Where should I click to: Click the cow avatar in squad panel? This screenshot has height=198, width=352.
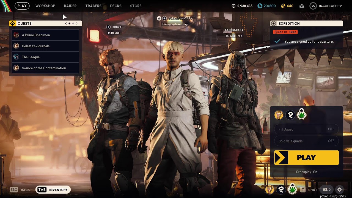pos(279,115)
